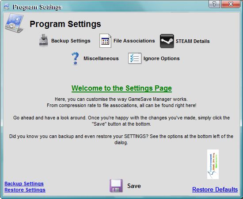This screenshot has height=199, width=243.
Task: Select the STEAM Details text label
Action: [193, 41]
